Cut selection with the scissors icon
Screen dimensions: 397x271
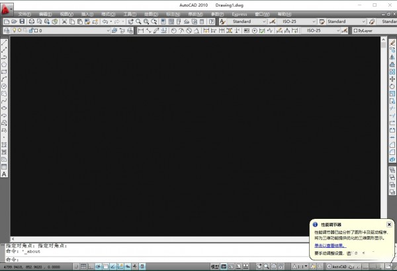(x=64, y=22)
